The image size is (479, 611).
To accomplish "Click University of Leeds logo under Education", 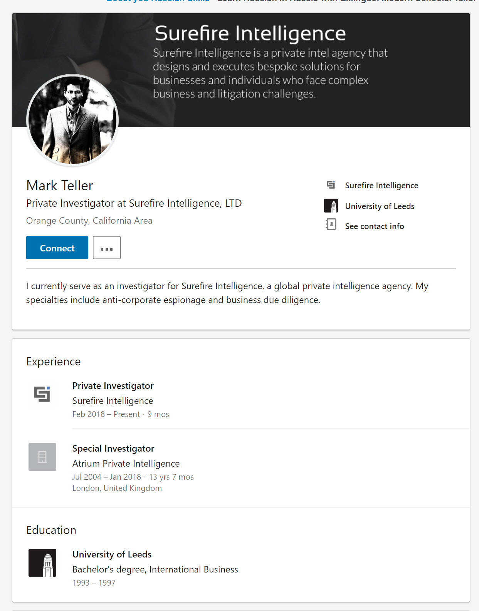I will click(42, 563).
